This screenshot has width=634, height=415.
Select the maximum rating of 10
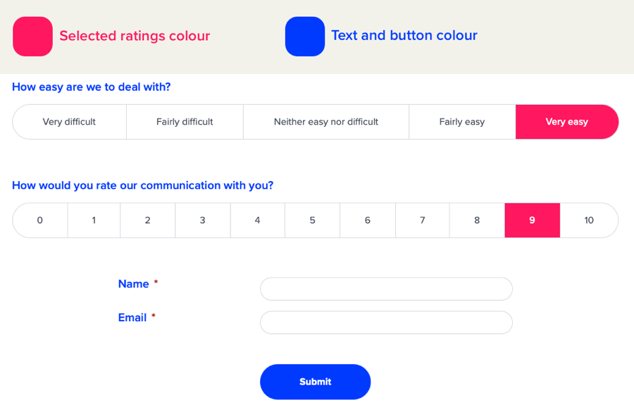coord(589,220)
